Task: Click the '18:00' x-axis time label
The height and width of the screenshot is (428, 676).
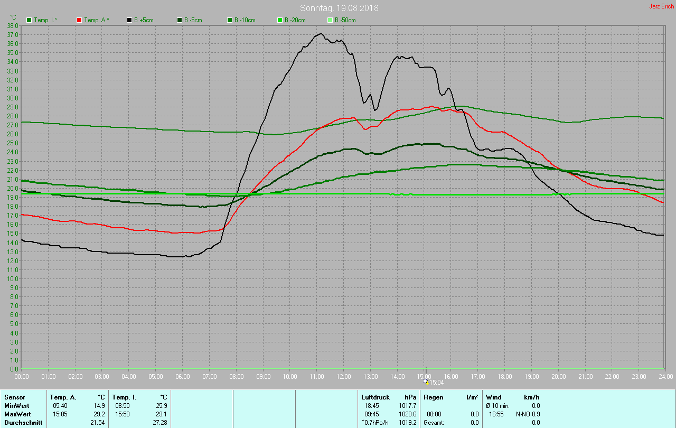Action: point(505,377)
